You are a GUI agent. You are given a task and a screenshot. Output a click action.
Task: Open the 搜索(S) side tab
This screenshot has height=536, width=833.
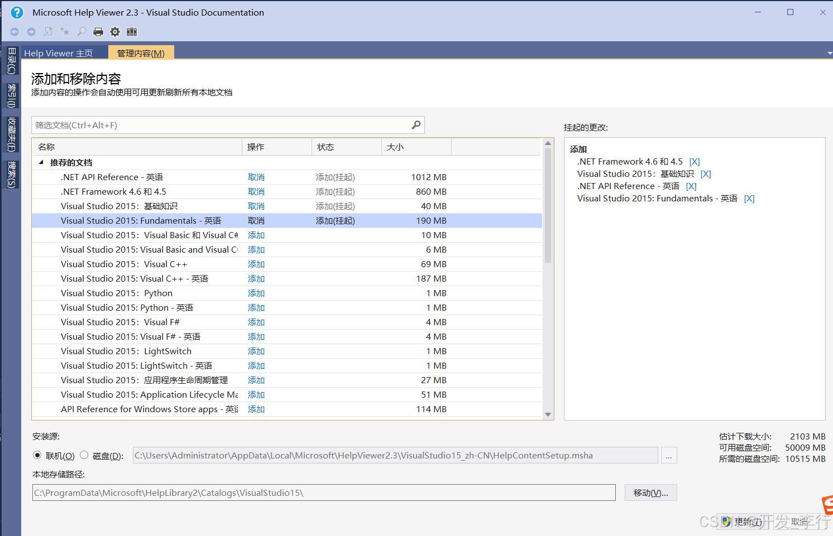(x=12, y=175)
